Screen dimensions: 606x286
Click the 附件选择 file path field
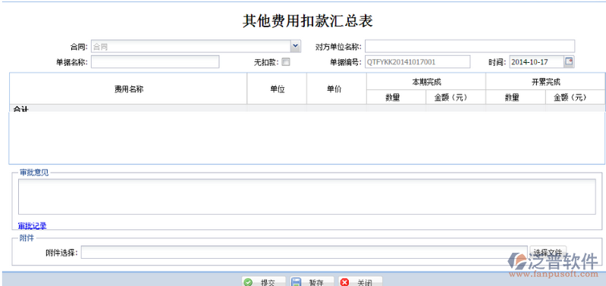tap(304, 253)
